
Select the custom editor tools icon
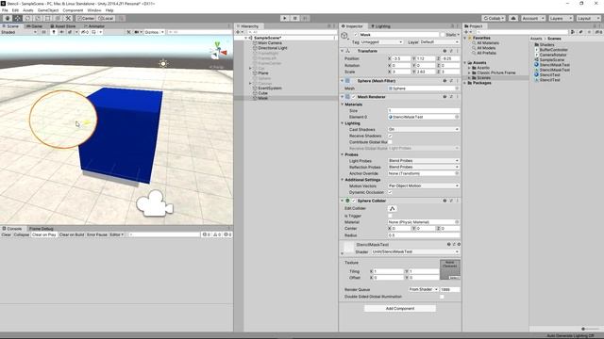68,18
